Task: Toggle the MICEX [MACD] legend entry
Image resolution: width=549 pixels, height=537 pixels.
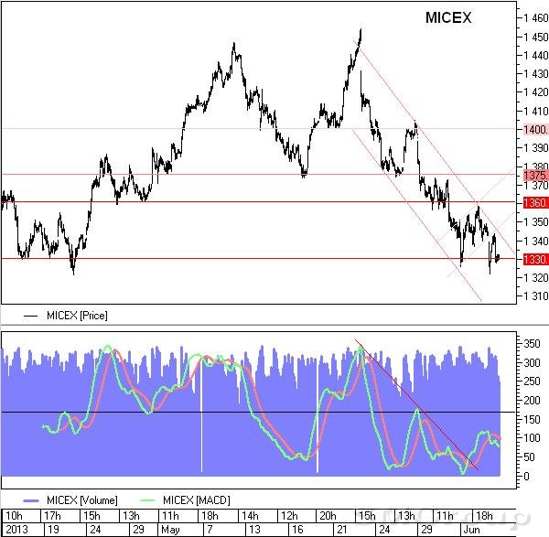Action: pos(196,499)
